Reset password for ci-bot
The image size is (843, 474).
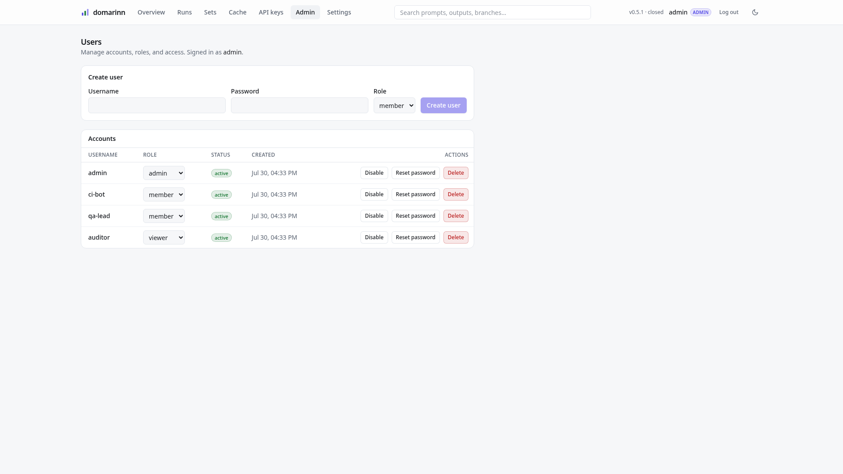tap(415, 194)
